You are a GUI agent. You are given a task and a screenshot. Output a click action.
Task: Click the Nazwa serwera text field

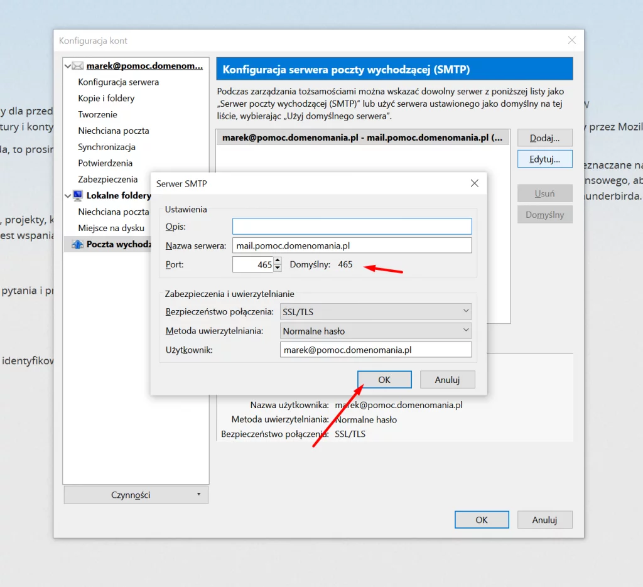(x=352, y=245)
